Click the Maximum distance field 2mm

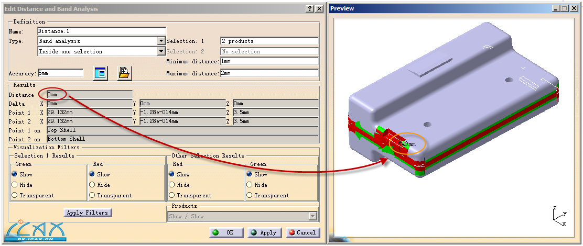[269, 73]
